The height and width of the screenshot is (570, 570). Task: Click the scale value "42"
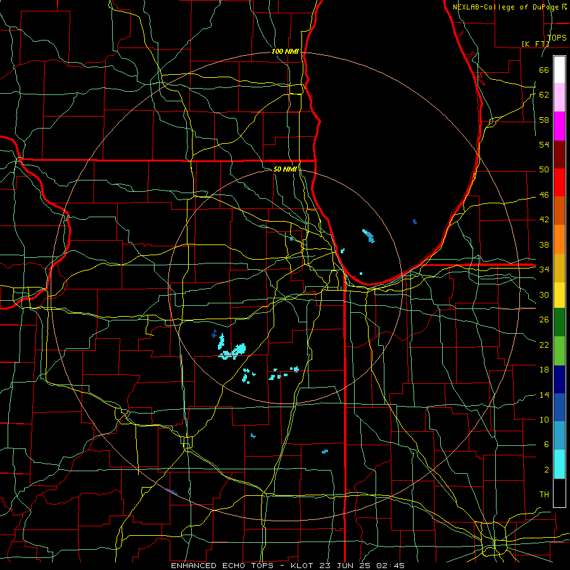point(544,219)
